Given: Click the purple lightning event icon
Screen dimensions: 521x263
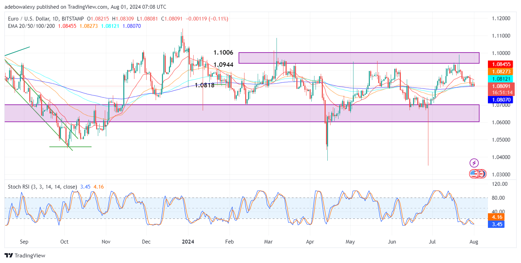Looking at the screenshot, I should tap(474, 163).
